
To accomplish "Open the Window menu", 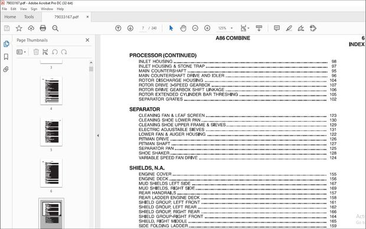I will [x=47, y=9].
